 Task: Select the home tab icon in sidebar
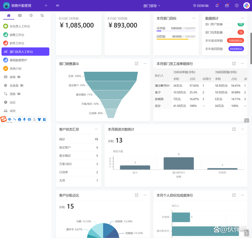(x=9, y=15)
